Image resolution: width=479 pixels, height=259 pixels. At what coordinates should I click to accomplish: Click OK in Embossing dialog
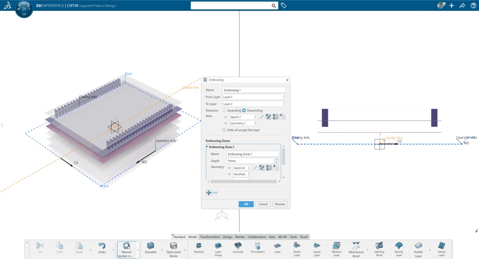click(246, 204)
